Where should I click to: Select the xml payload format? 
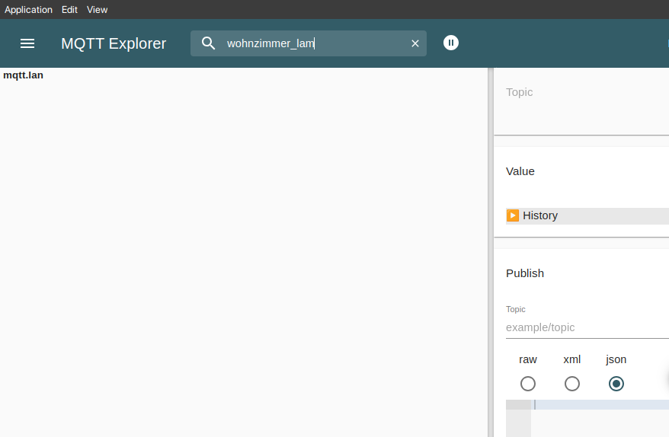pos(571,384)
